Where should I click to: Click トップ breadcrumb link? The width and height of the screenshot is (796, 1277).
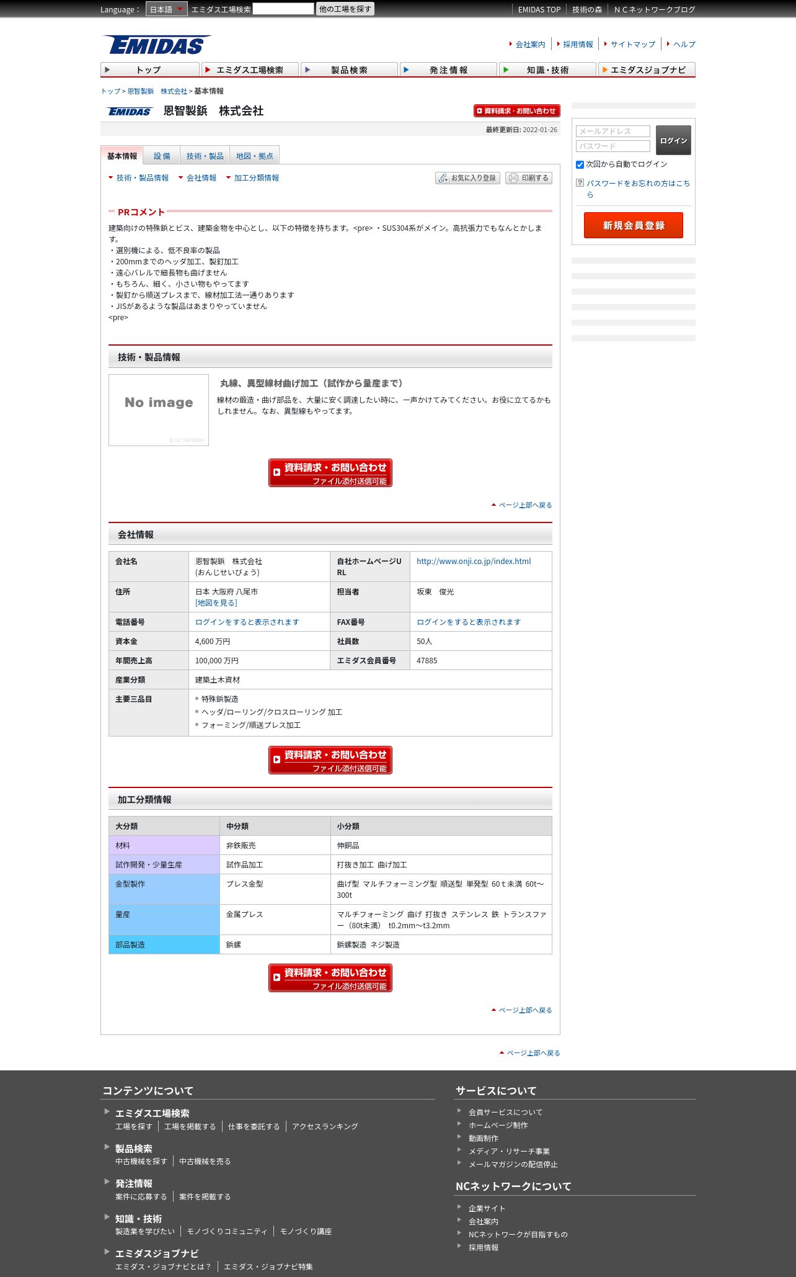tap(110, 91)
